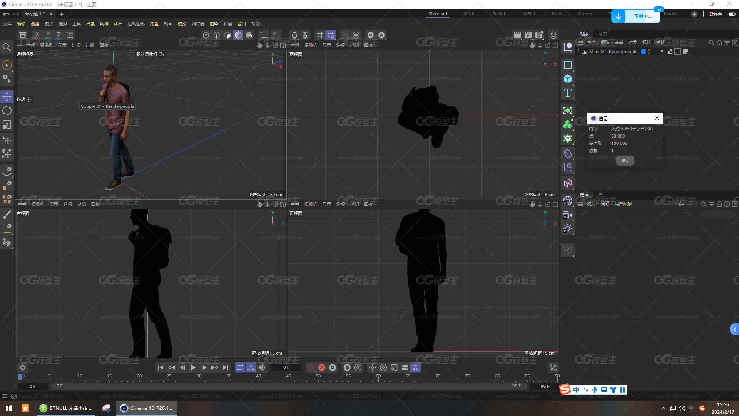739x416 pixels.
Task: Click 确定 OK in the info dialog
Action: tap(625, 160)
